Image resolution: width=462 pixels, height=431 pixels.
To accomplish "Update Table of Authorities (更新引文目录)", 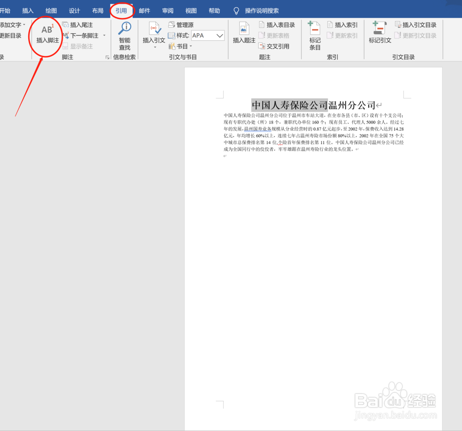I will 416,36.
